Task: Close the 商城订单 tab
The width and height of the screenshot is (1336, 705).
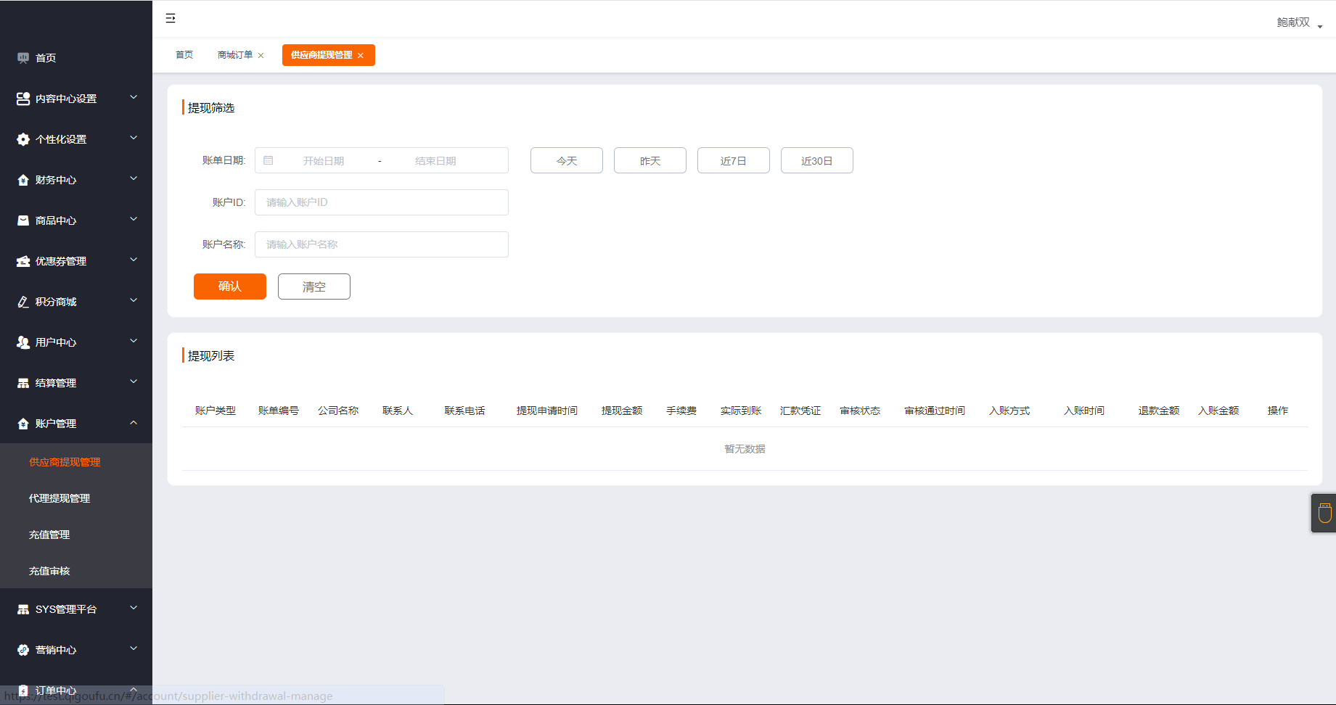Action: coord(261,56)
